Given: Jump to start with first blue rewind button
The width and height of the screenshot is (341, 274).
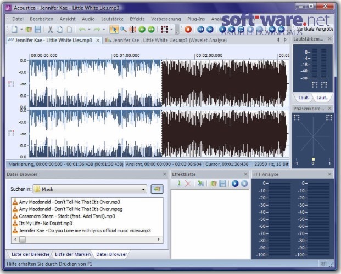Looking at the screenshot, I should pyautogui.click(x=201, y=29).
